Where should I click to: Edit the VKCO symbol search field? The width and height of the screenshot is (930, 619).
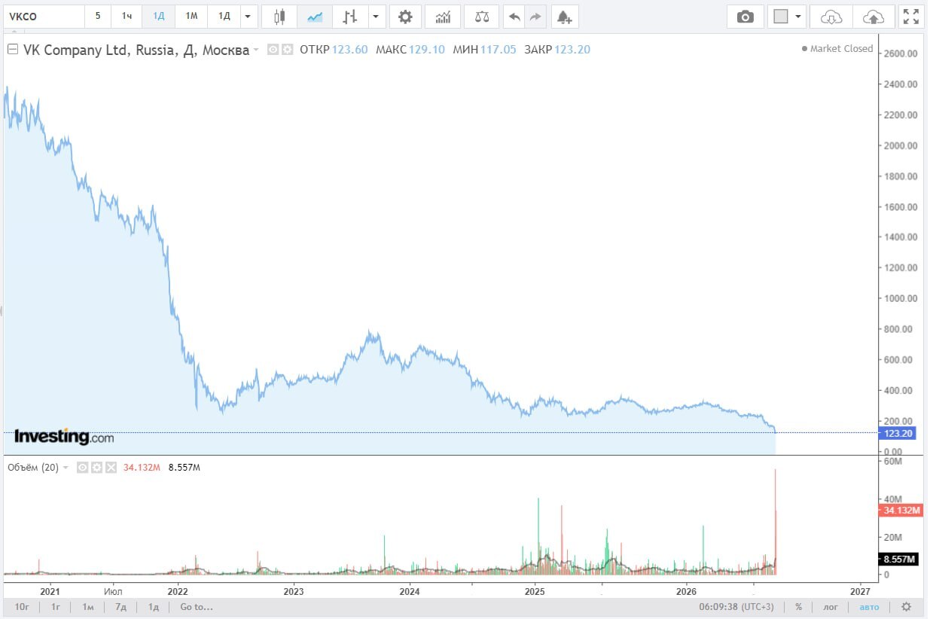pyautogui.click(x=44, y=16)
